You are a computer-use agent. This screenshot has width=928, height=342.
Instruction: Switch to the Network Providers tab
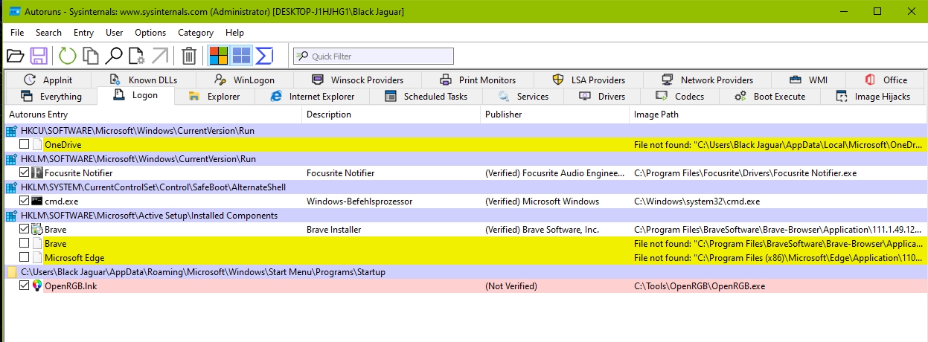707,80
